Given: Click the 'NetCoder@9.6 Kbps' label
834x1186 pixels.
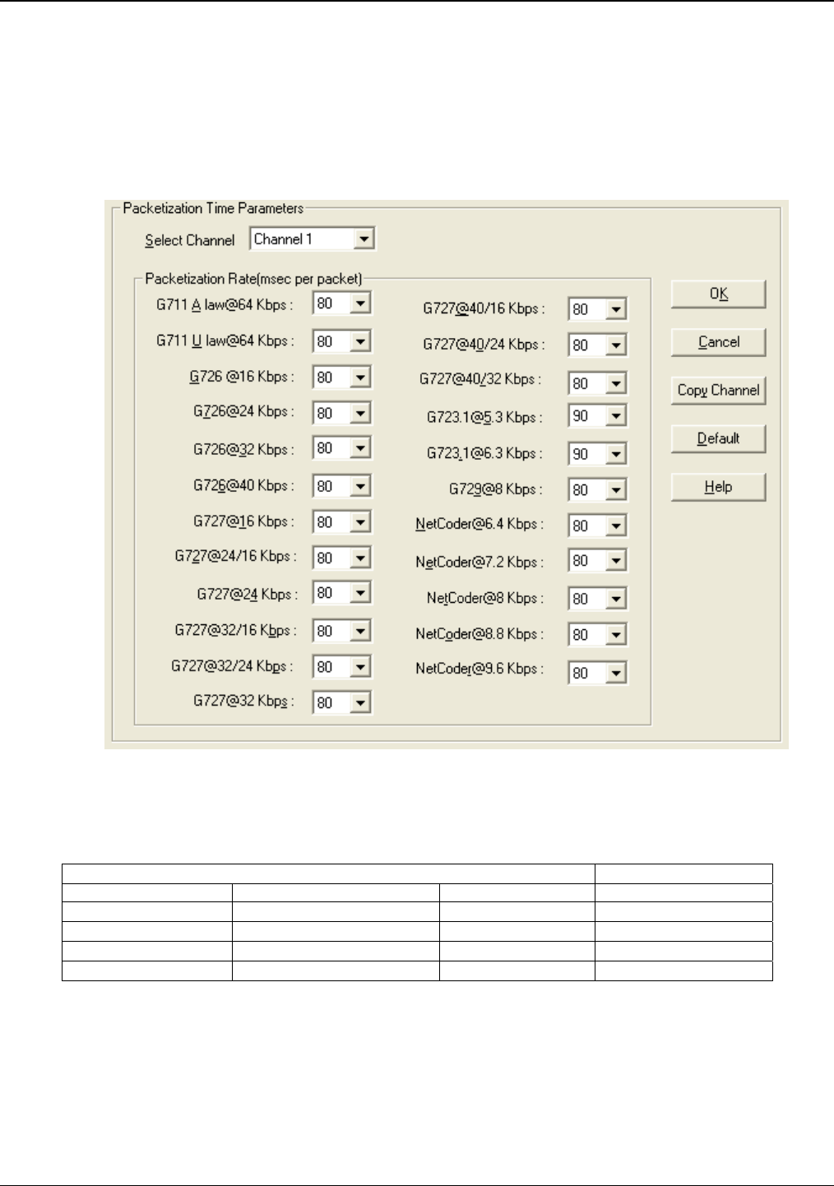Looking at the screenshot, I should tap(480, 669).
